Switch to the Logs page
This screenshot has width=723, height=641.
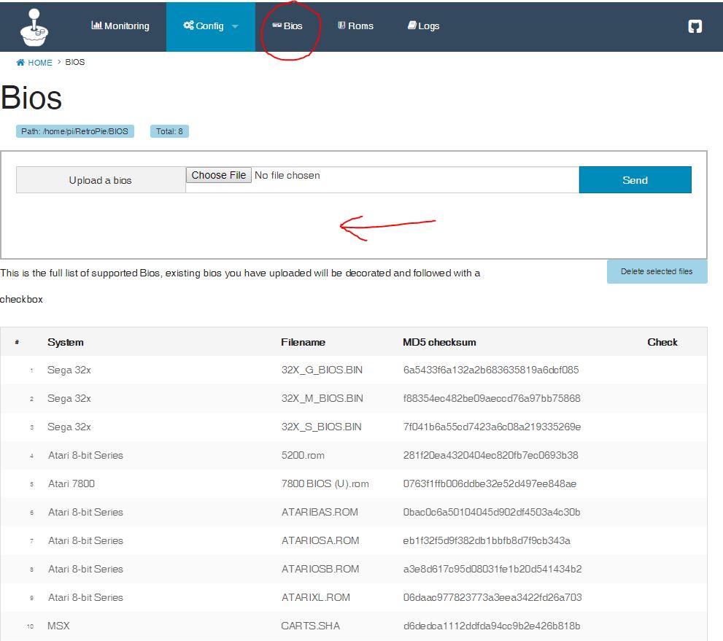(x=423, y=26)
